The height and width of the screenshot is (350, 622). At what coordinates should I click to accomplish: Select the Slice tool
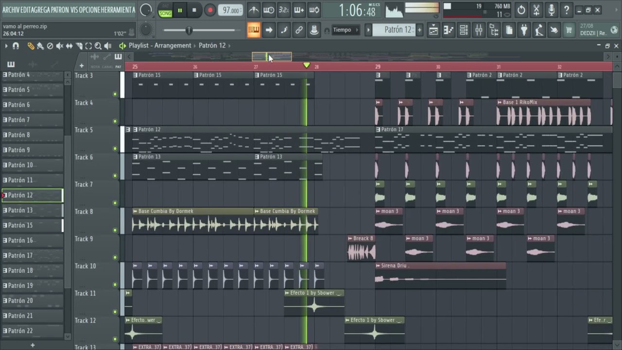tap(79, 46)
